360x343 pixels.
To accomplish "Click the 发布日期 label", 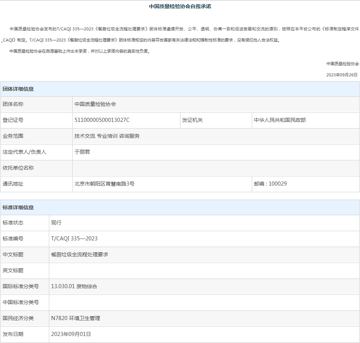I will pyautogui.click(x=13, y=334).
